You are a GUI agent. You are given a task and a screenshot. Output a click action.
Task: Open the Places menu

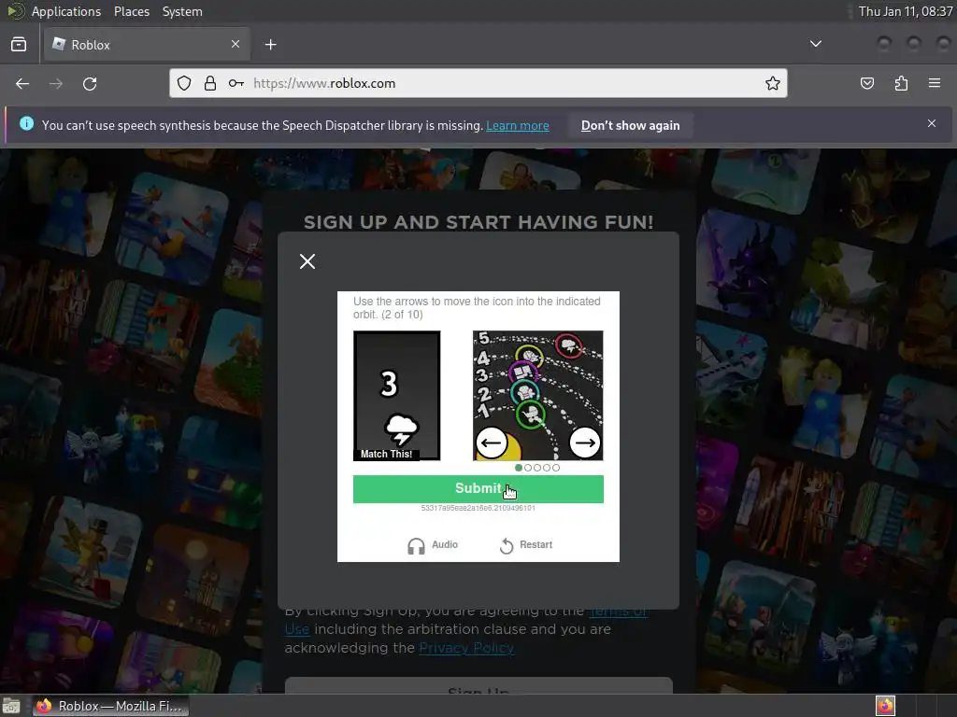click(x=132, y=11)
